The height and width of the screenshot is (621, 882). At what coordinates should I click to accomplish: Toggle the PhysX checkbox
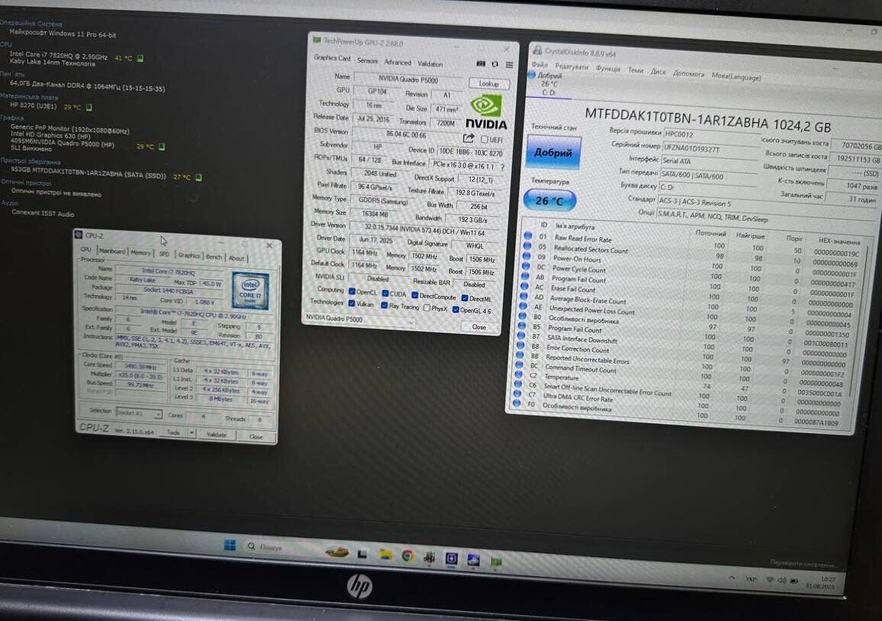click(426, 307)
